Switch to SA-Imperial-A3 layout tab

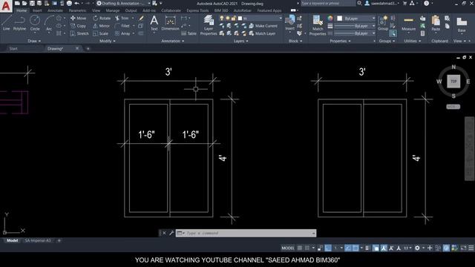pos(38,240)
